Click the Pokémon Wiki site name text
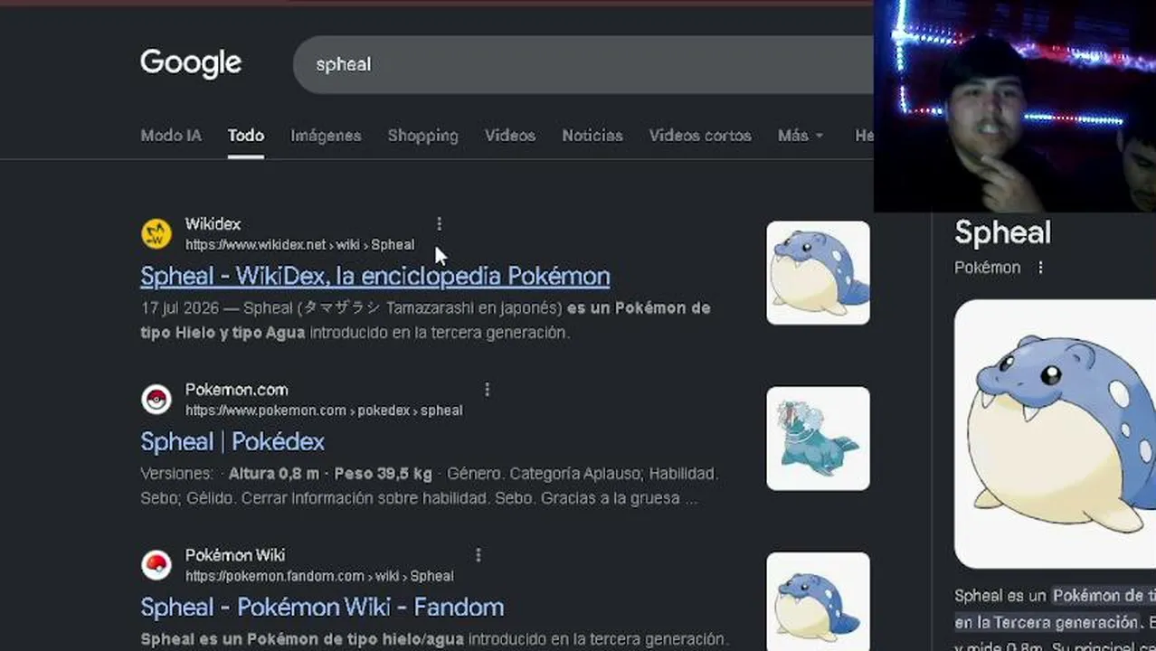 tap(234, 555)
